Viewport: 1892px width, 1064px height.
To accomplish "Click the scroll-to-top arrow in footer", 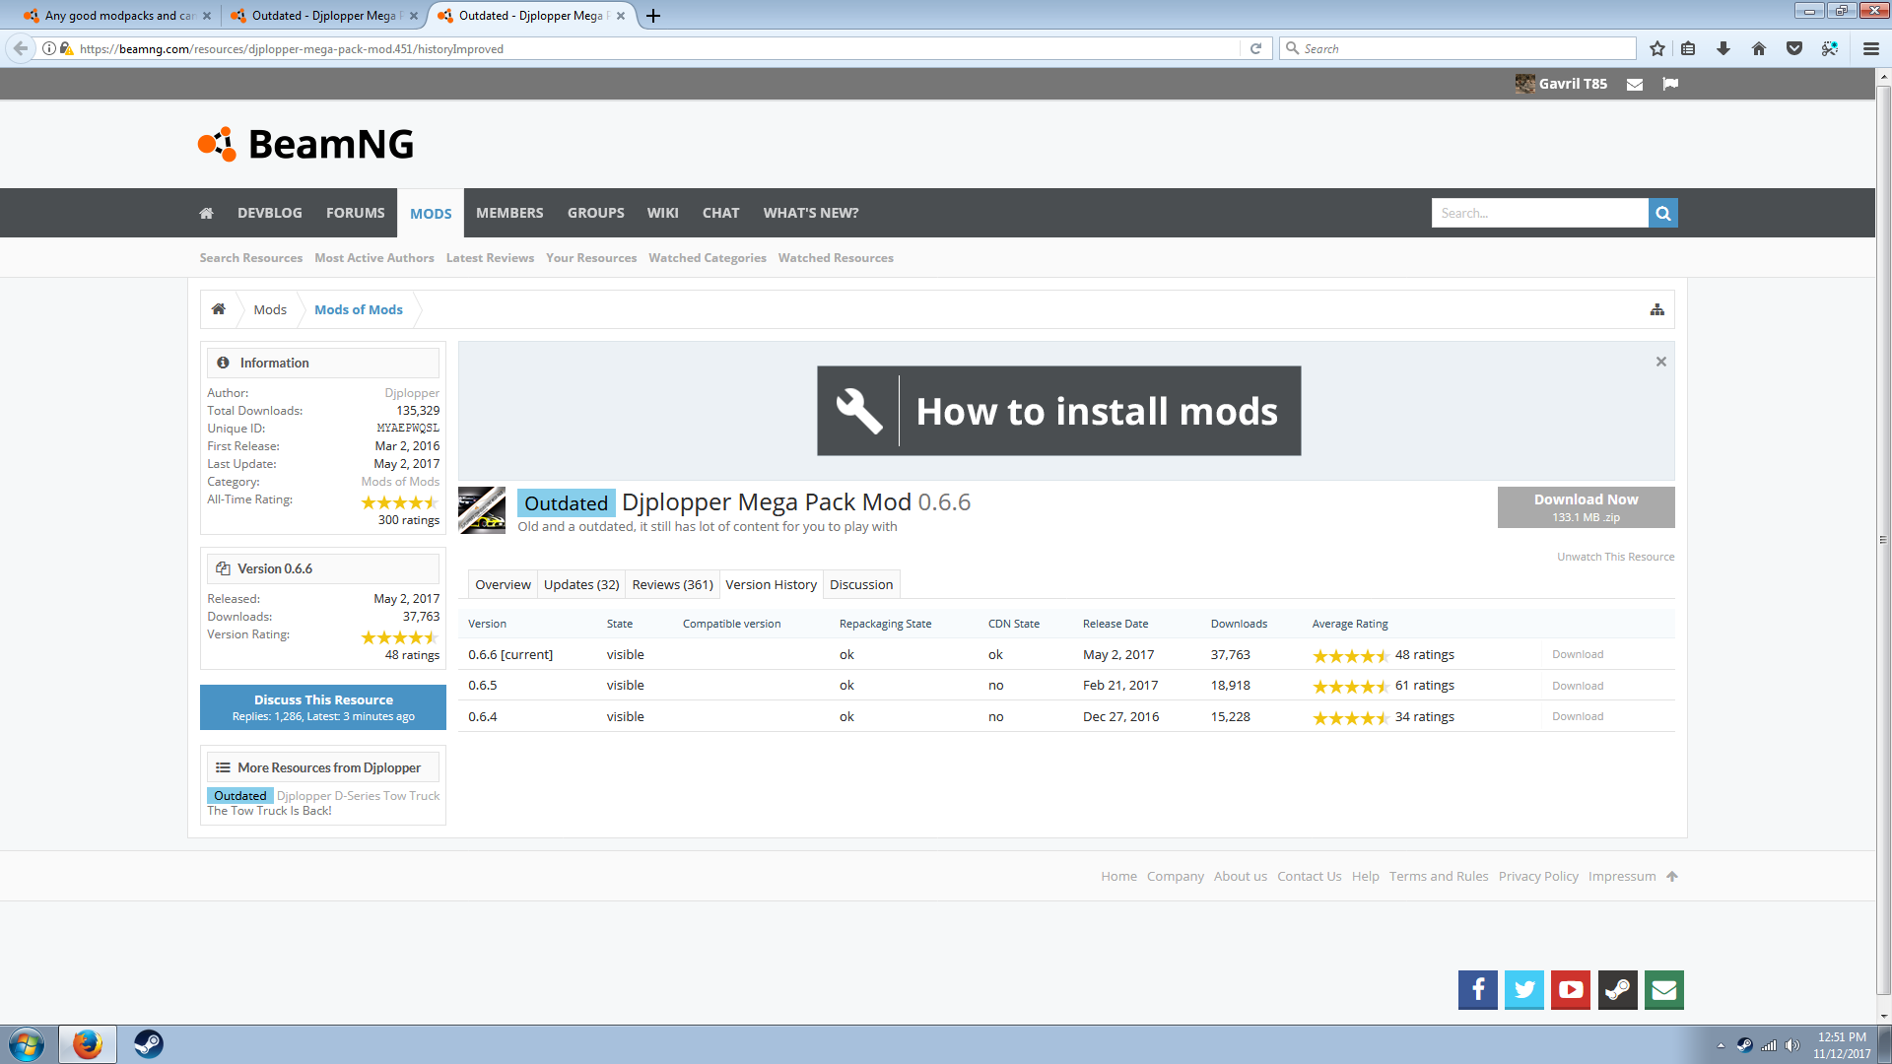I will [x=1672, y=877].
